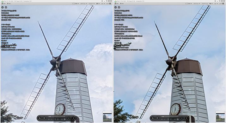Click the pin icon in right window title bar
This screenshot has width=226, height=123.
215,1
